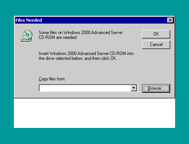
Task: Close the Files Needed window
Action: [x=170, y=20]
